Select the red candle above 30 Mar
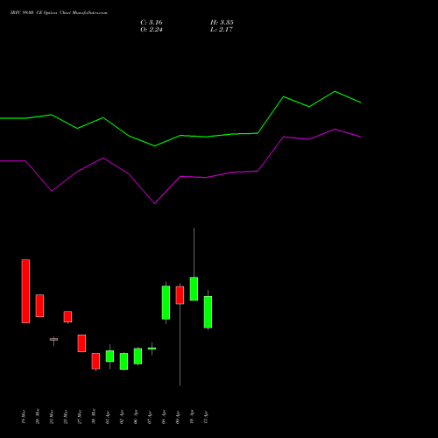 click(x=95, y=361)
